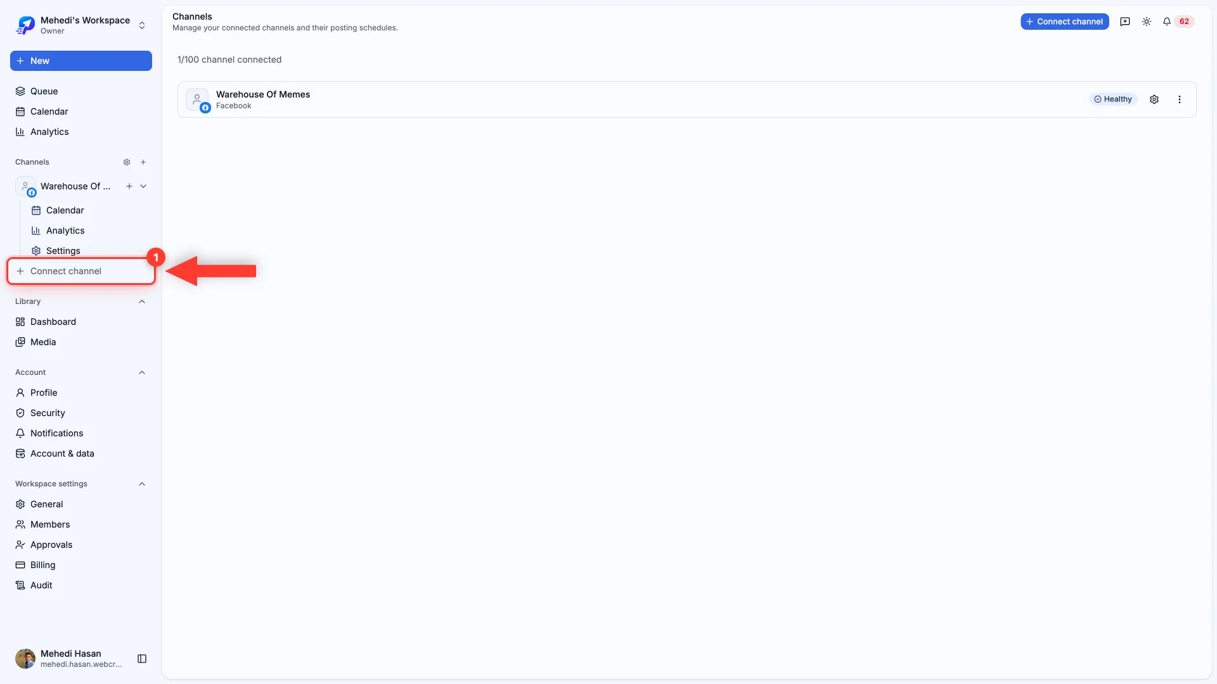Screen dimensions: 1217x684
Task: Open the Approvals page
Action: [x=81, y=545]
